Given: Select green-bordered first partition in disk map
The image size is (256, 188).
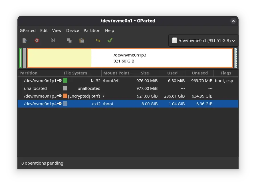Looking at the screenshot, I should (x=20, y=58).
